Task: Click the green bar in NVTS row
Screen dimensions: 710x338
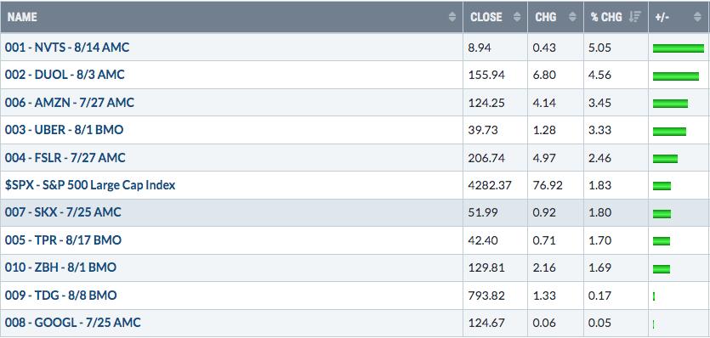Action: [679, 48]
